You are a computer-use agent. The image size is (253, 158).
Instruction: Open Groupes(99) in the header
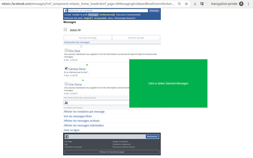pyautogui.click(x=100, y=18)
